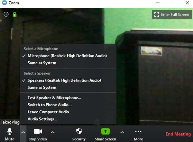Click the Zoom app icon in title bar
The image size is (193, 142).
tap(5, 3)
